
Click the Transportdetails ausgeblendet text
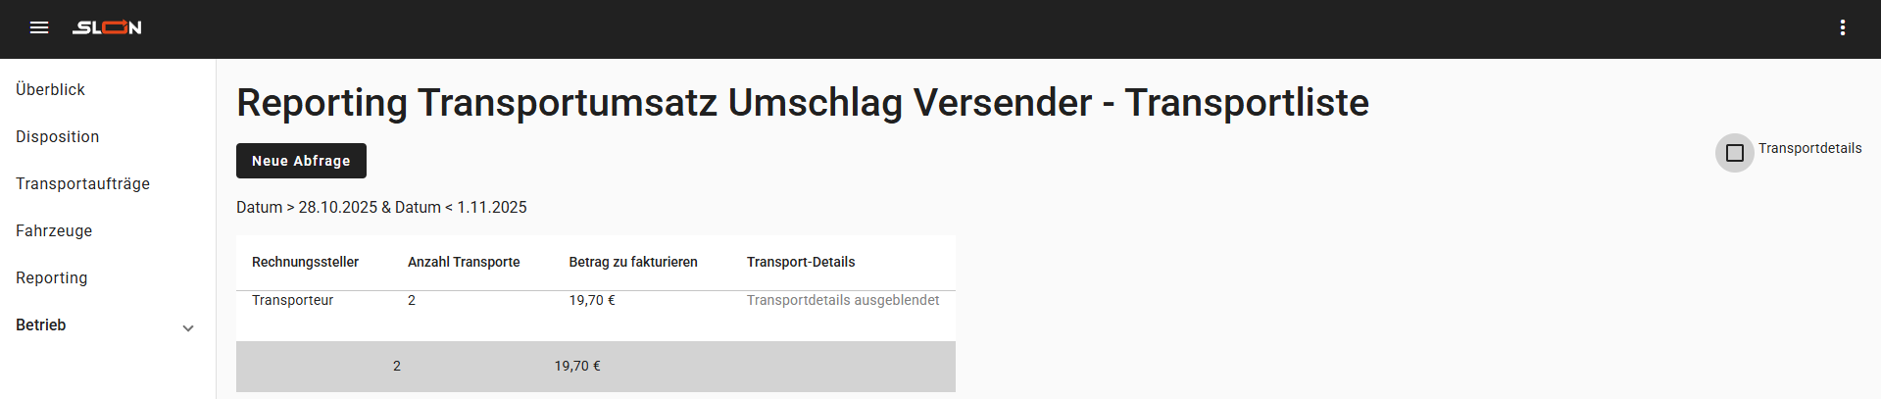843,300
